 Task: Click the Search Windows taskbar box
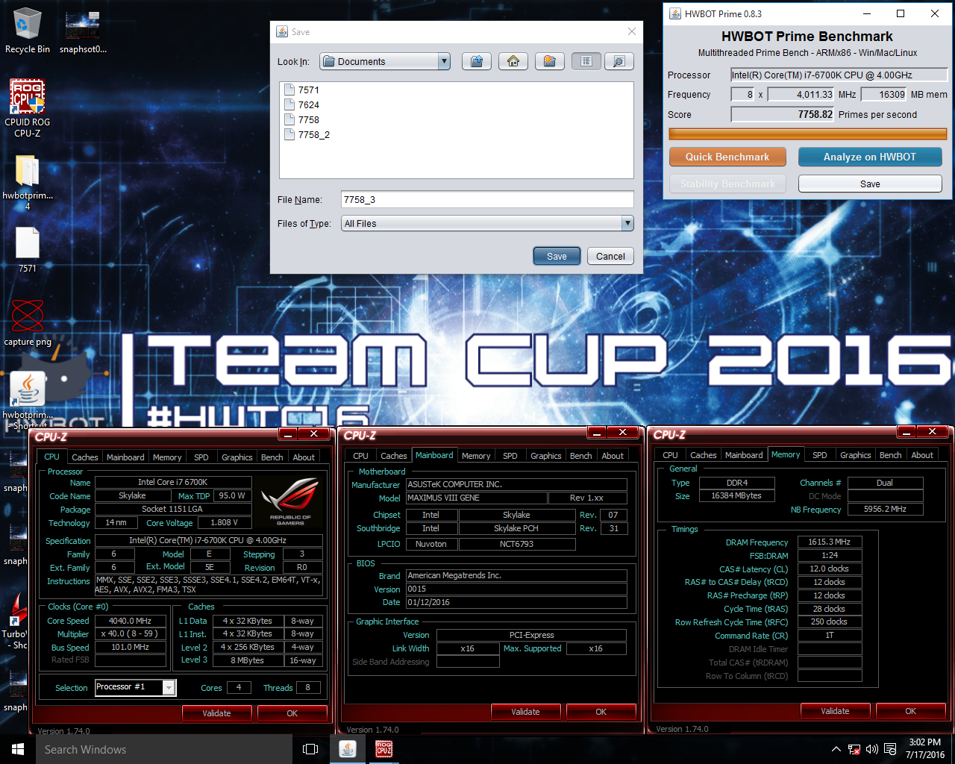click(x=164, y=749)
